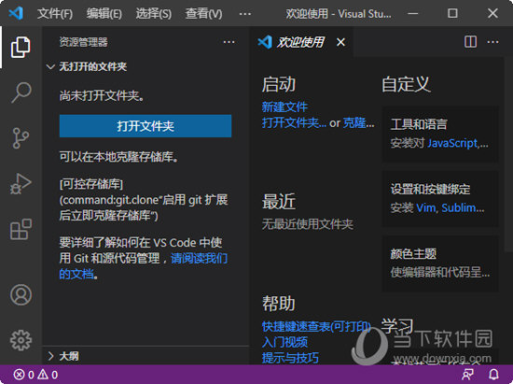Open editor more actions (...) menu
This screenshot has width=513, height=384.
click(x=492, y=42)
